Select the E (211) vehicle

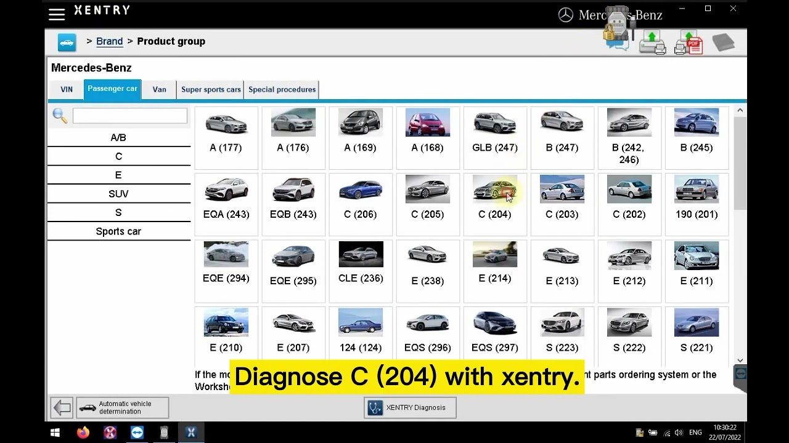(697, 271)
